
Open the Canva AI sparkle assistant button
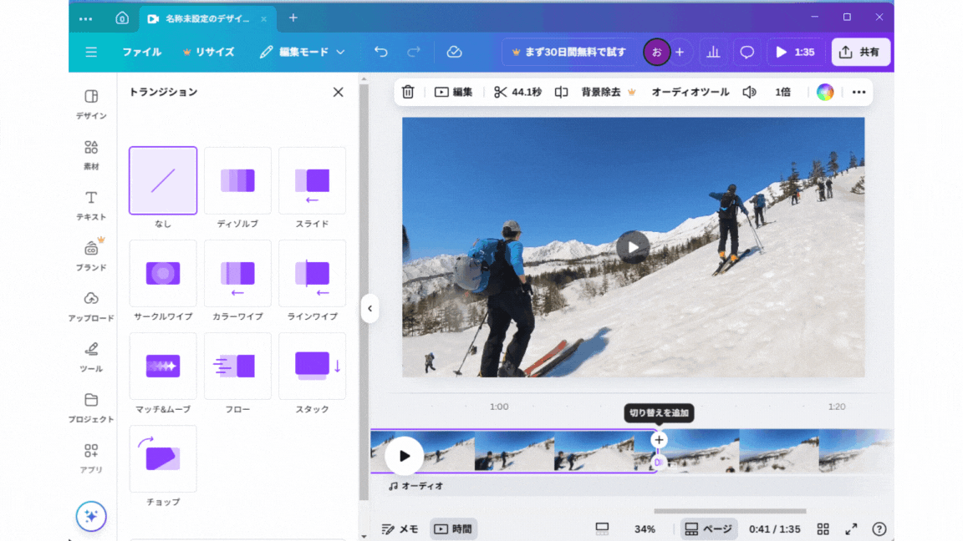click(91, 516)
